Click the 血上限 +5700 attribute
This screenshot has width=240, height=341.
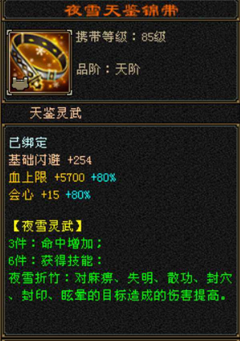click(x=46, y=177)
